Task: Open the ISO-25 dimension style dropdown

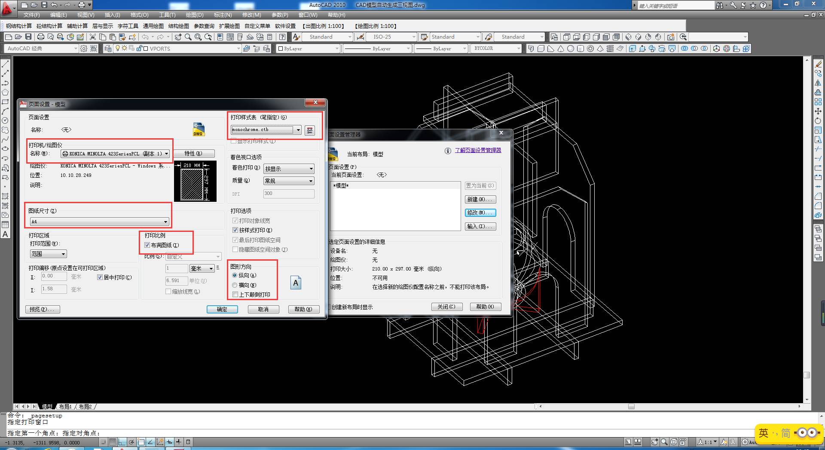Action: click(391, 37)
